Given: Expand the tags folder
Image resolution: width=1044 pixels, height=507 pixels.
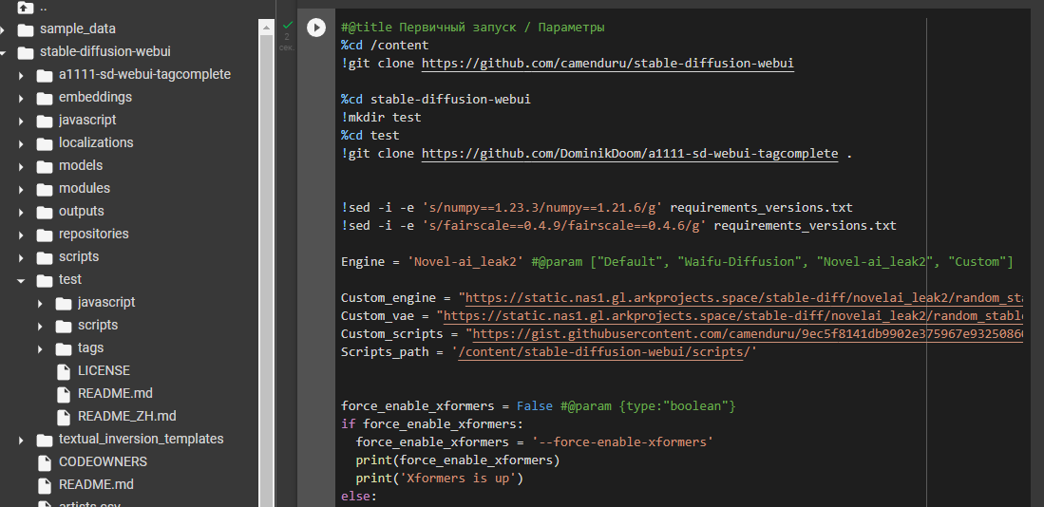Looking at the screenshot, I should [40, 348].
